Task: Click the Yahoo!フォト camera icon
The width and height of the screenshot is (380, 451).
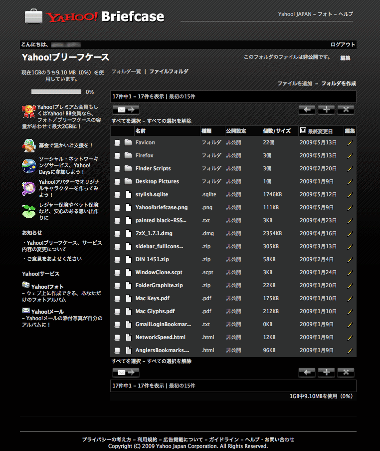Action: click(x=26, y=285)
